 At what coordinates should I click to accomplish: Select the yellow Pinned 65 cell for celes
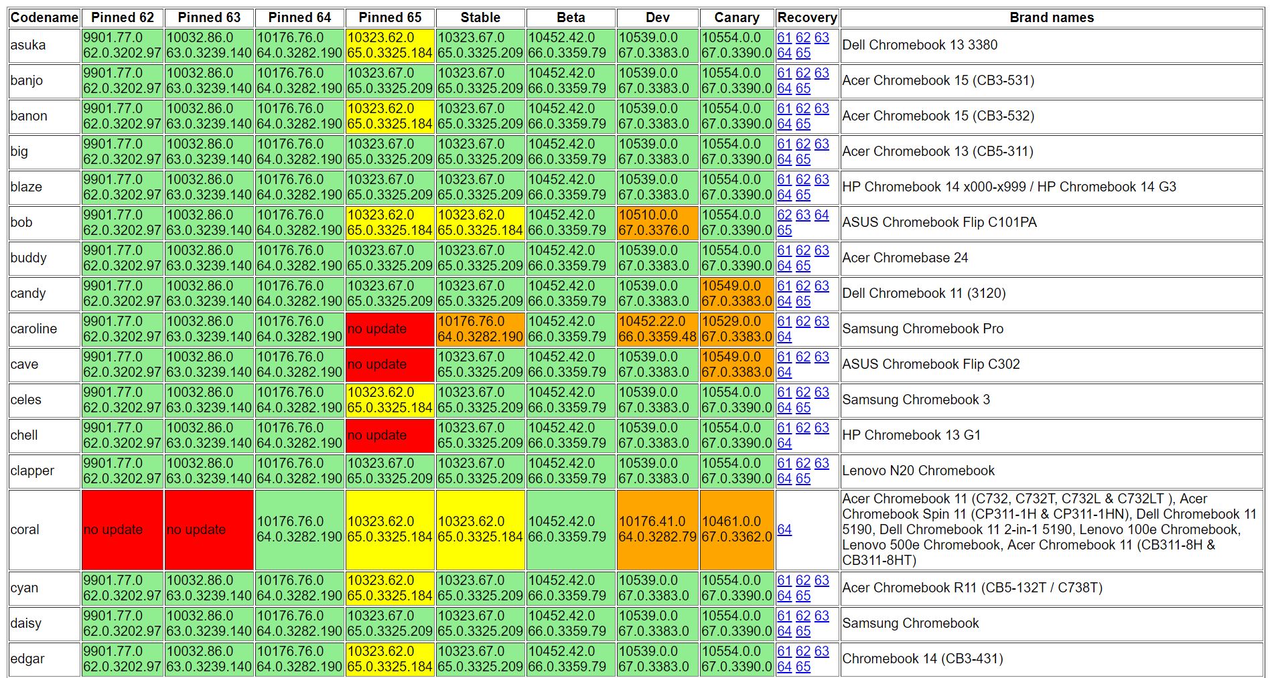pos(390,400)
